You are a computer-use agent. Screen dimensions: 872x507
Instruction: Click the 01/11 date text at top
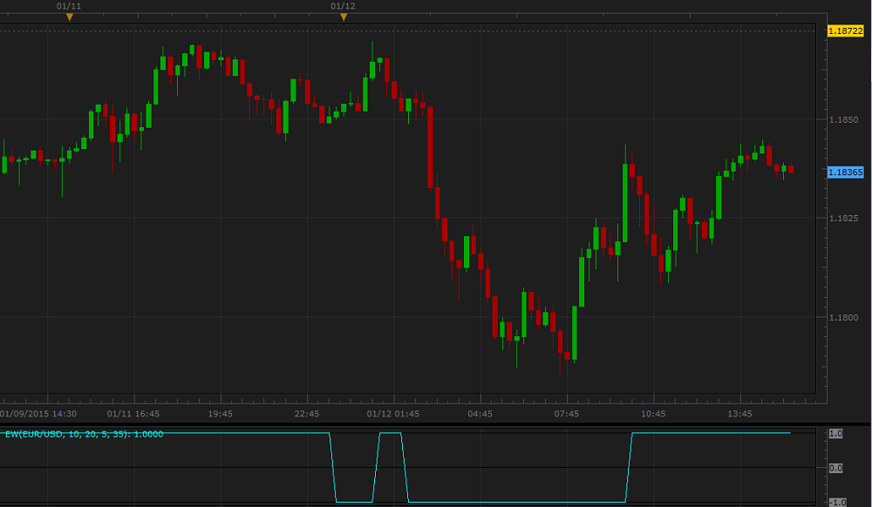[69, 6]
